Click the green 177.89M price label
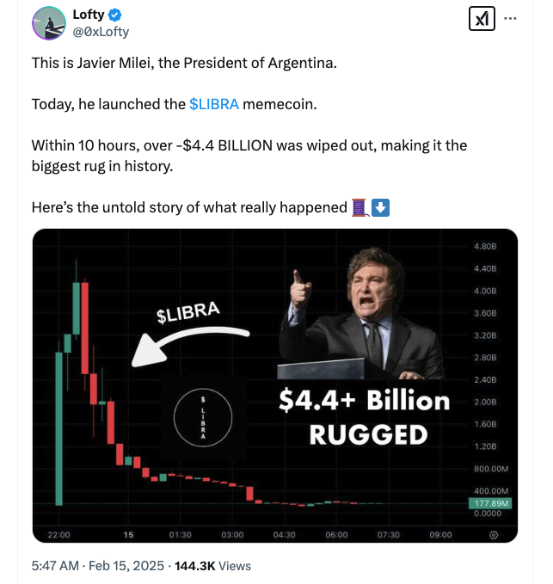553x584 pixels. (x=493, y=503)
